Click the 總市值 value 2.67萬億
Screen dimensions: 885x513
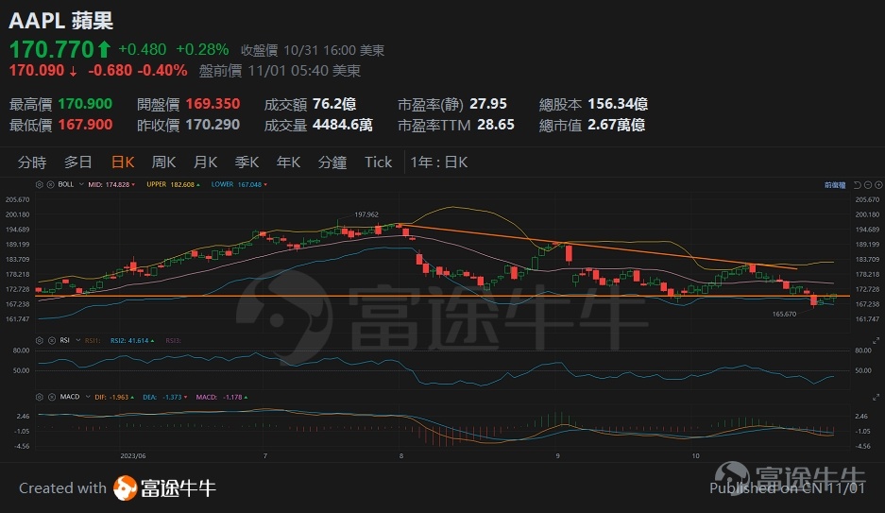coord(617,125)
